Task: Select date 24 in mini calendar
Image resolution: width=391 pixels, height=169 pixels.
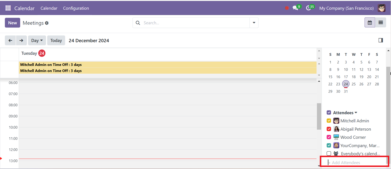Action: click(x=346, y=84)
